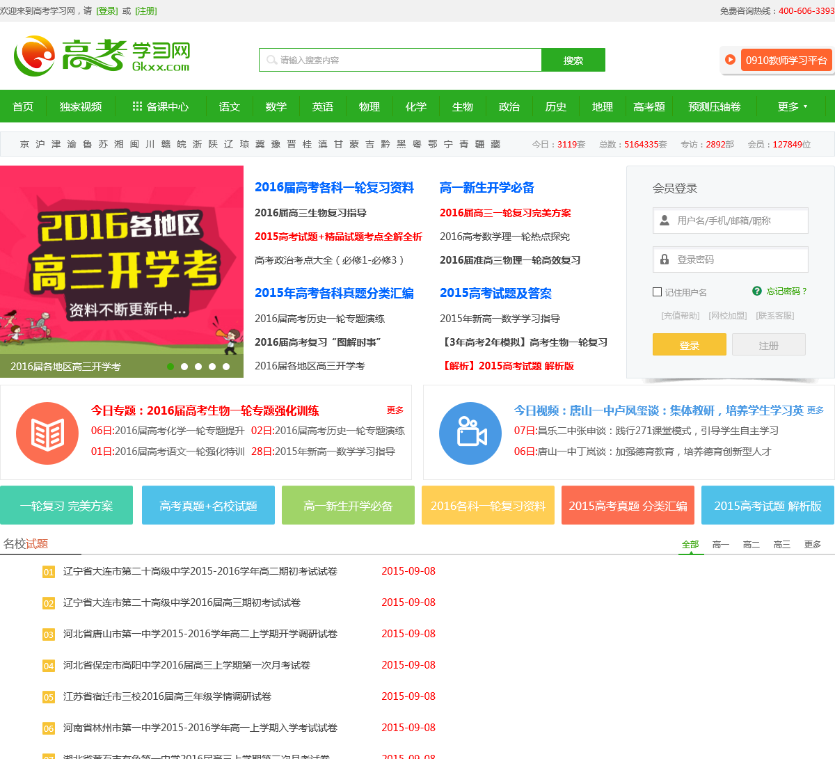This screenshot has width=835, height=759.
Task: Click the yellow 03 badge in exam list
Action: tap(49, 634)
